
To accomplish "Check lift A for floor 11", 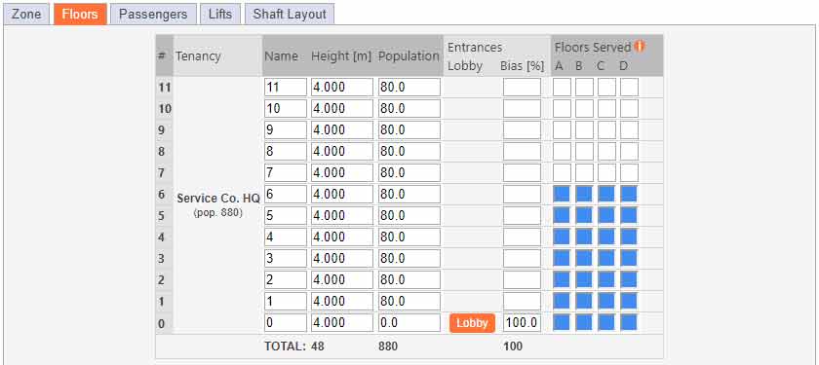I will pyautogui.click(x=562, y=87).
